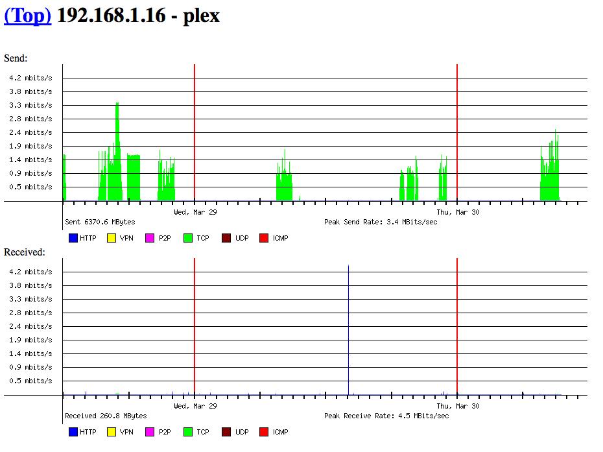Click the "0.9 mbits/s" axis label in Received graph
Screen dimensions: 603x452
30,367
